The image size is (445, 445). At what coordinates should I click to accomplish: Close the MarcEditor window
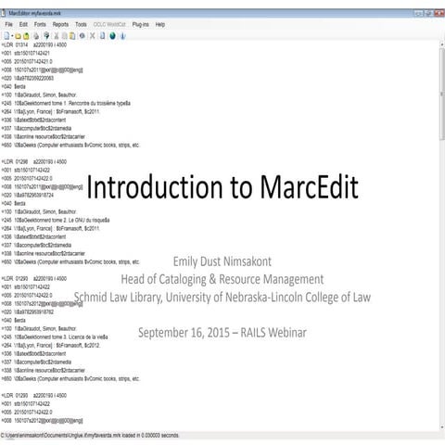pyautogui.click(x=439, y=13)
